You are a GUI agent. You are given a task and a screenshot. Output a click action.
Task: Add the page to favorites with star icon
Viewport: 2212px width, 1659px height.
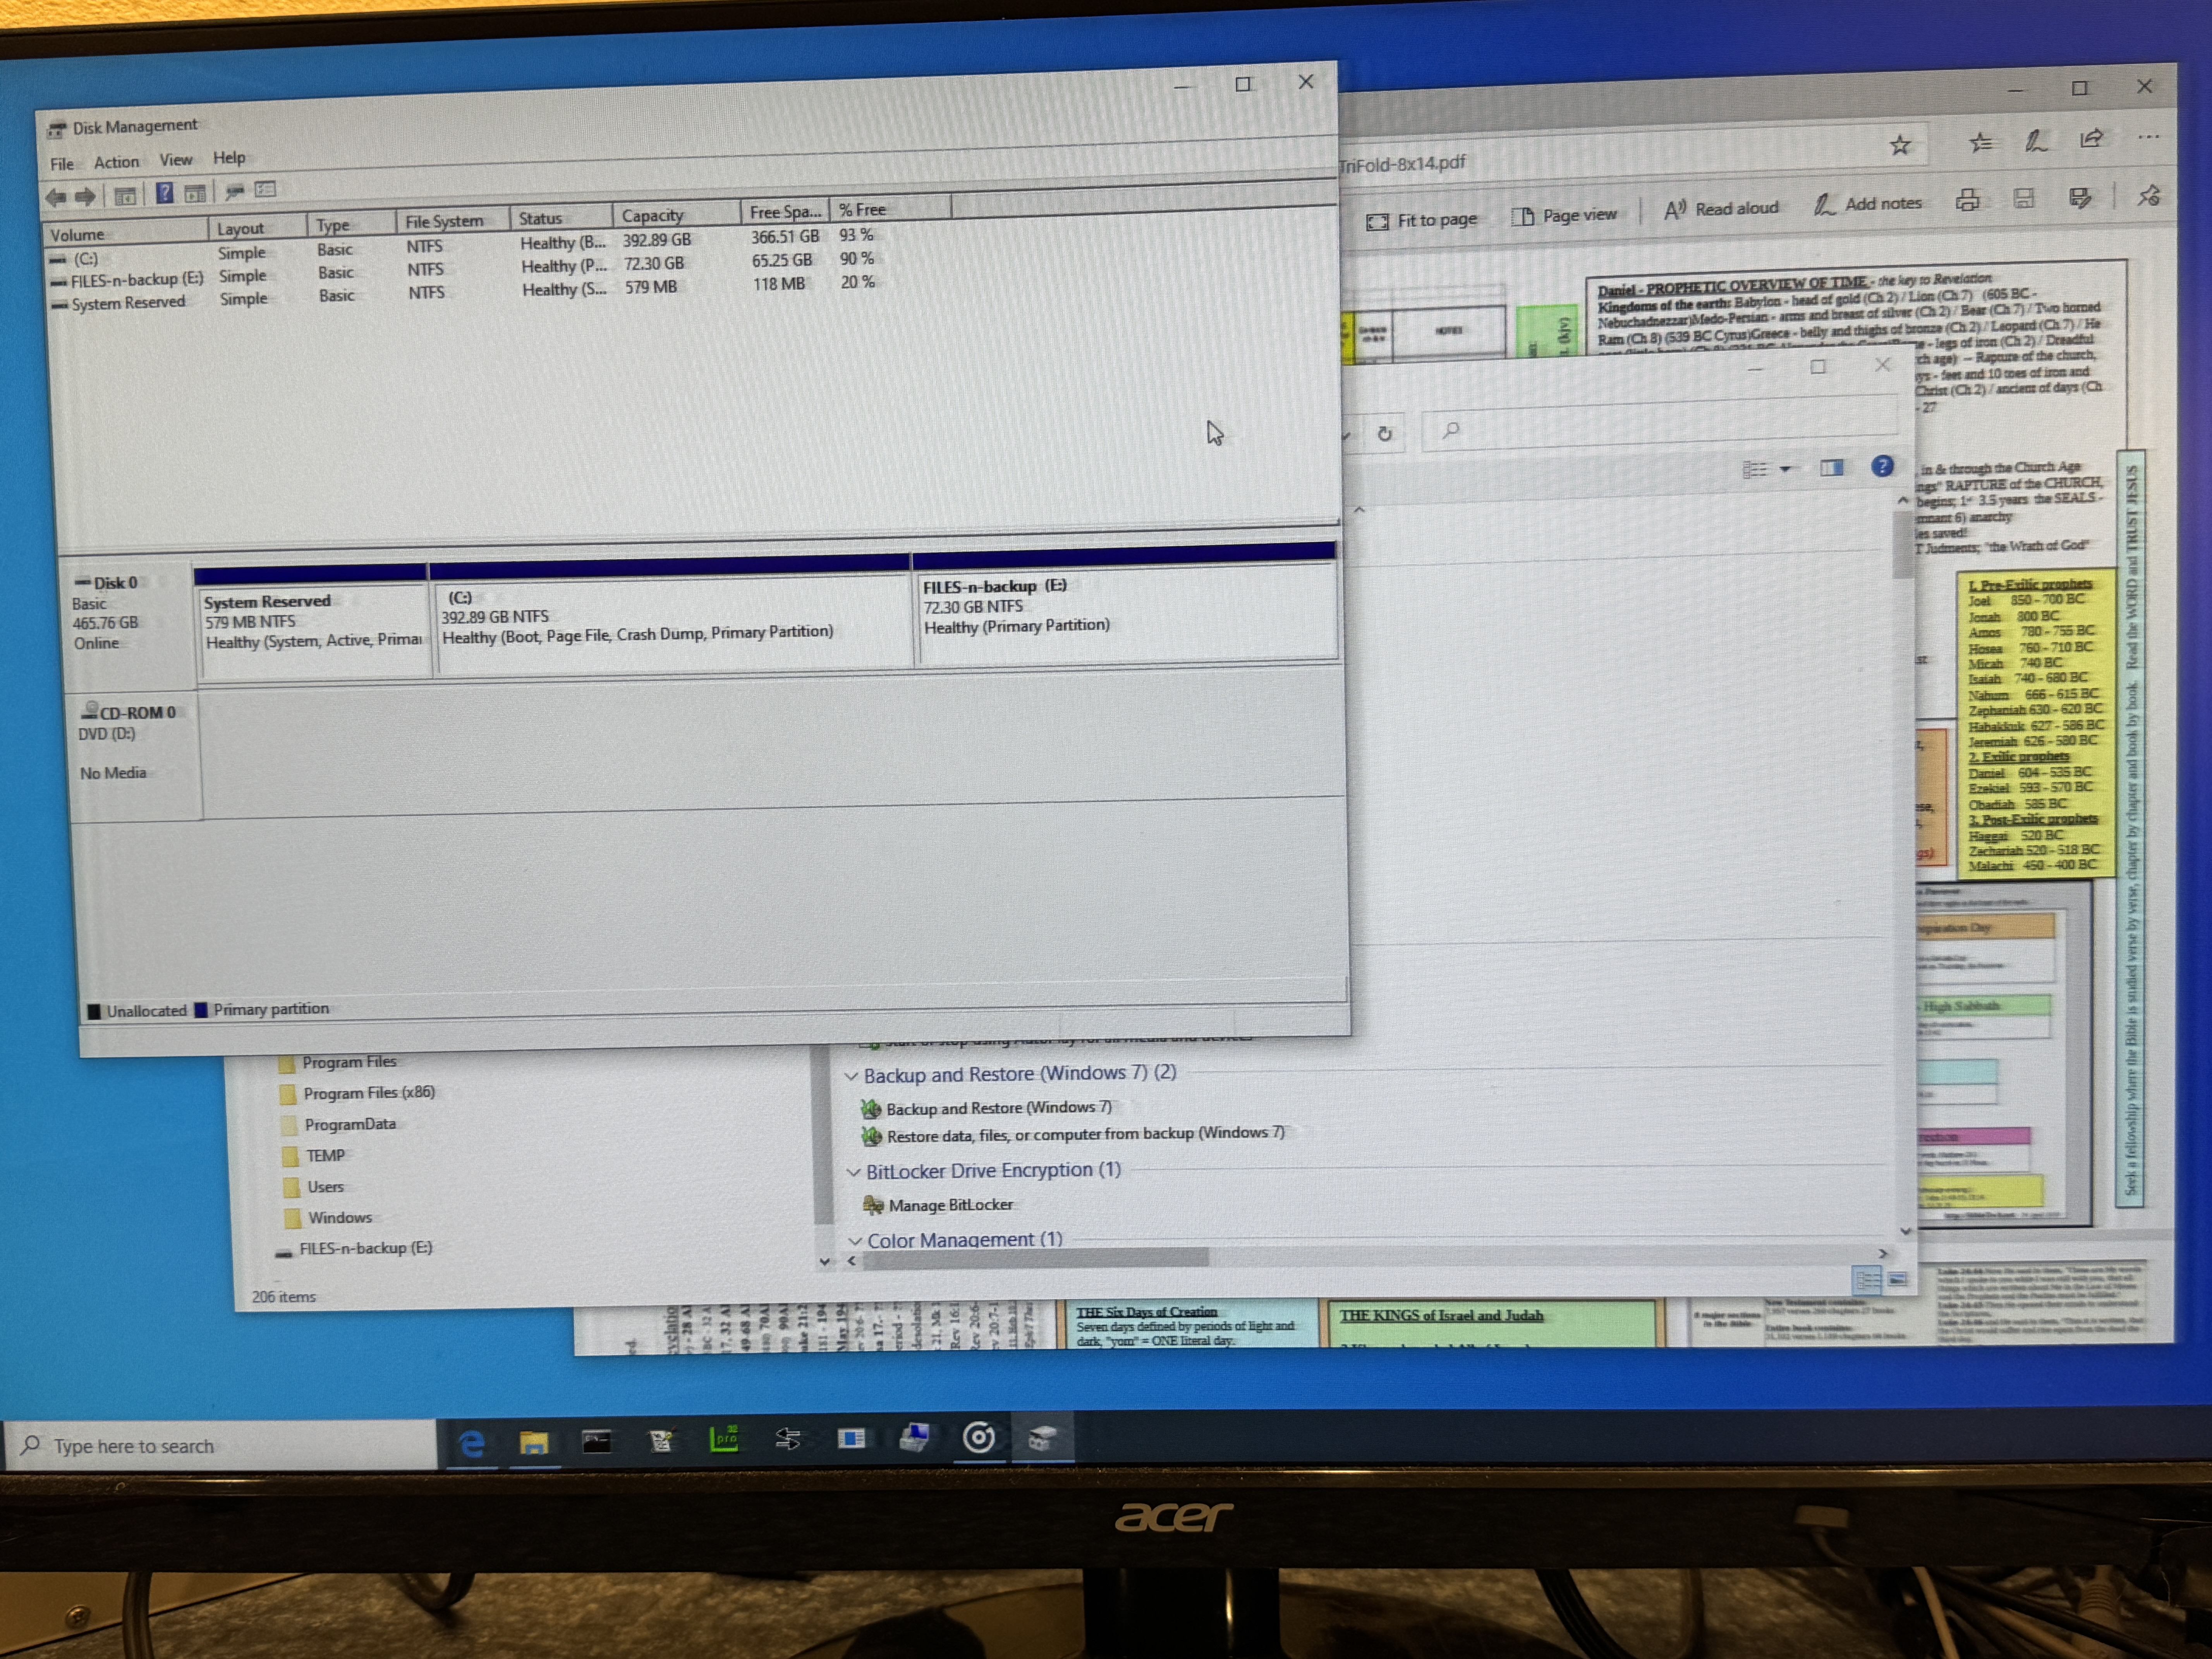[x=1900, y=146]
